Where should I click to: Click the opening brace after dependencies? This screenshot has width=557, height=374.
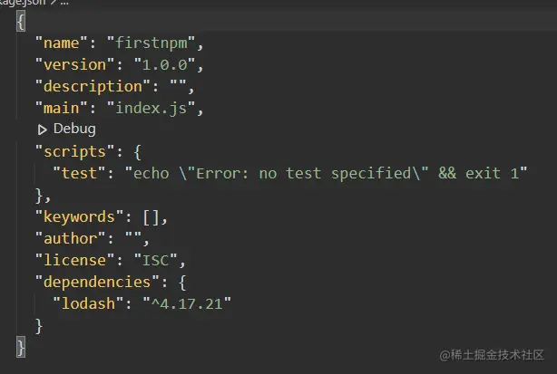pyautogui.click(x=182, y=283)
